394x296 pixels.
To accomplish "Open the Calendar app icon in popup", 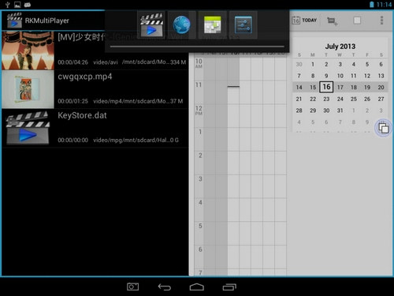I will click(212, 25).
